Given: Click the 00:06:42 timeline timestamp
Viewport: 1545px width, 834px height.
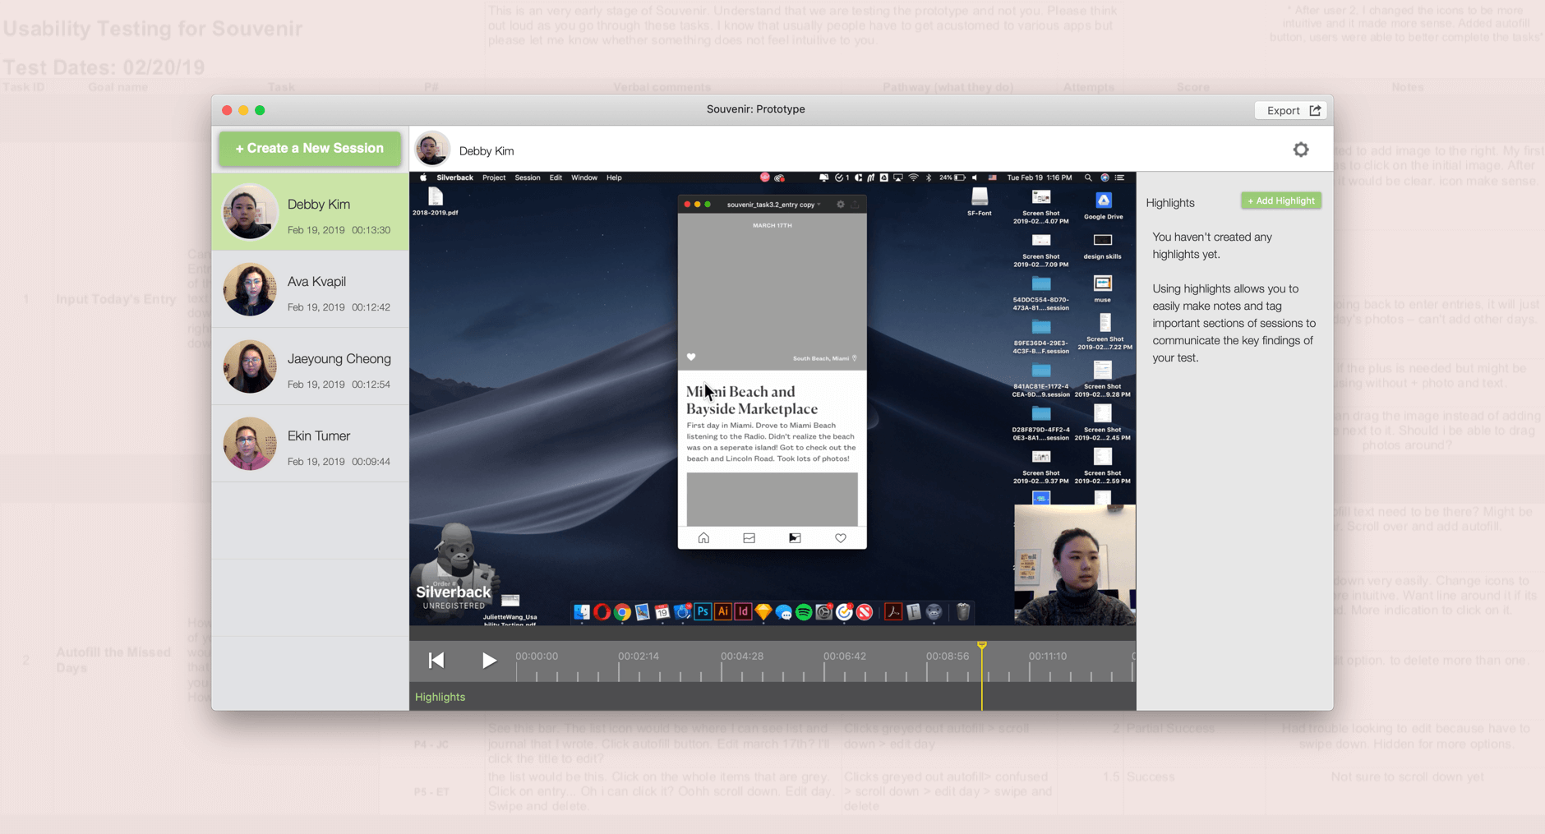Looking at the screenshot, I should point(844,656).
